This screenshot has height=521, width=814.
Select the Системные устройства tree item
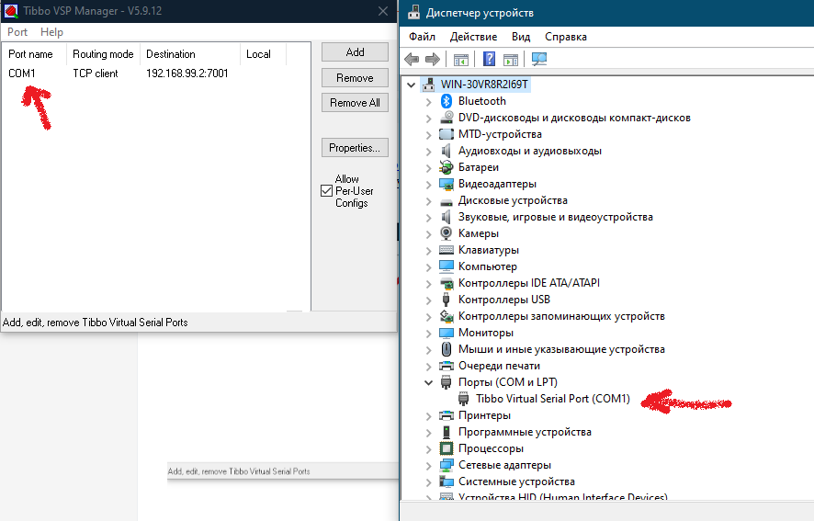click(516, 481)
